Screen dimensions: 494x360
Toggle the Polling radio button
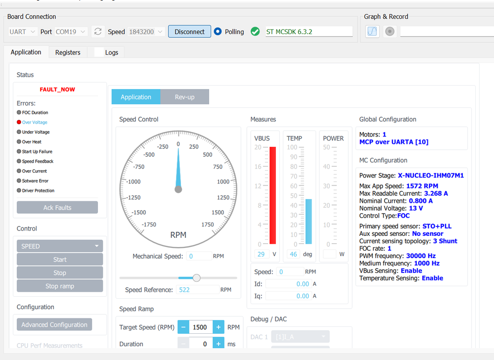pyautogui.click(x=218, y=32)
